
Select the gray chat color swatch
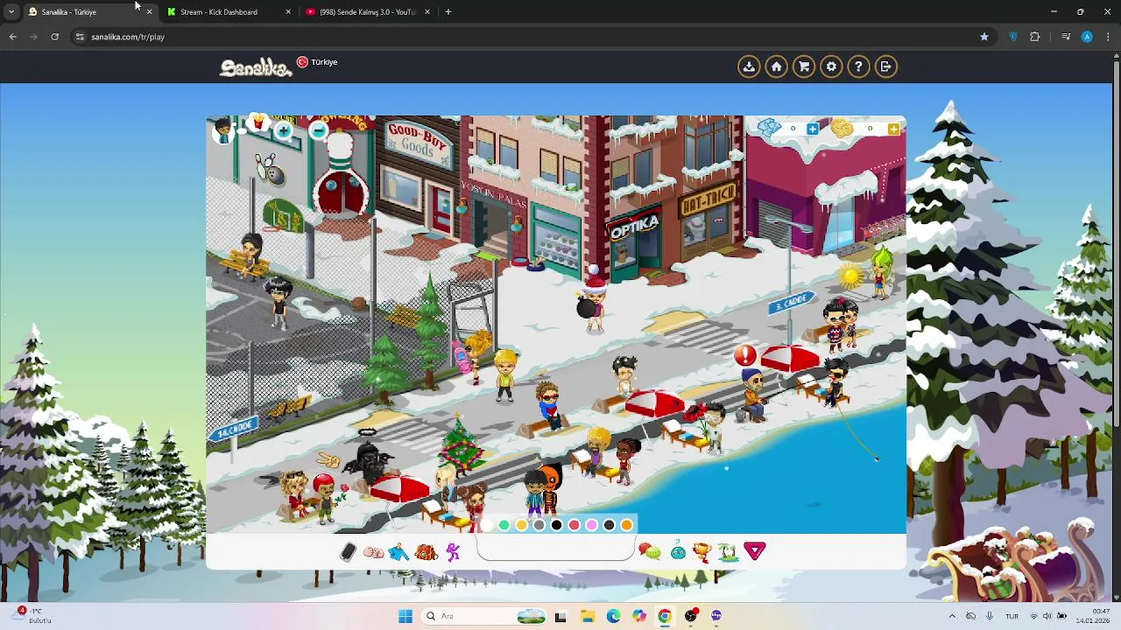[x=539, y=525]
